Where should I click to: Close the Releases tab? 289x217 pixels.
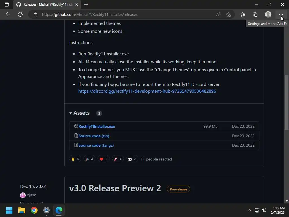pos(77,5)
